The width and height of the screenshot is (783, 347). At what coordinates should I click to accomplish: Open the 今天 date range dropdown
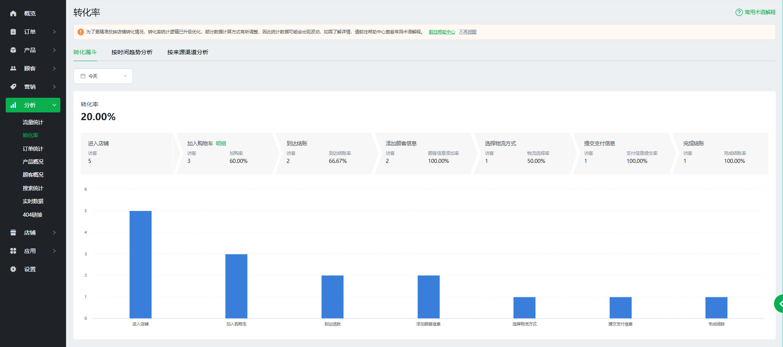(103, 76)
